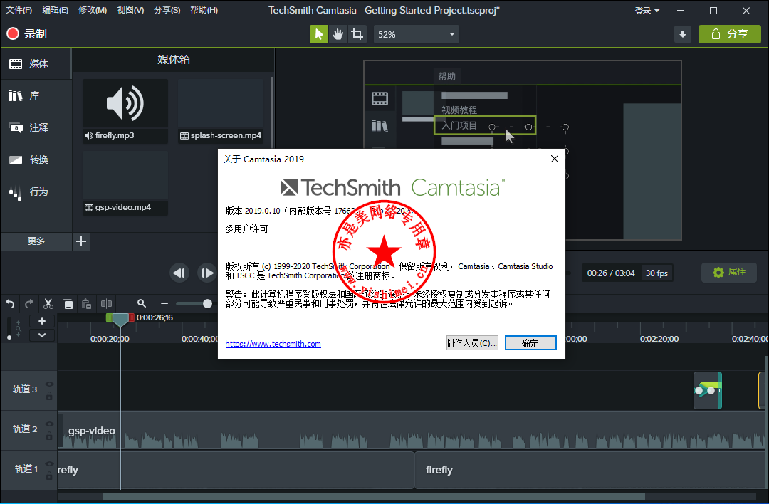This screenshot has width=769, height=504.
Task: Start recording with the 录制 button
Action: coord(26,34)
